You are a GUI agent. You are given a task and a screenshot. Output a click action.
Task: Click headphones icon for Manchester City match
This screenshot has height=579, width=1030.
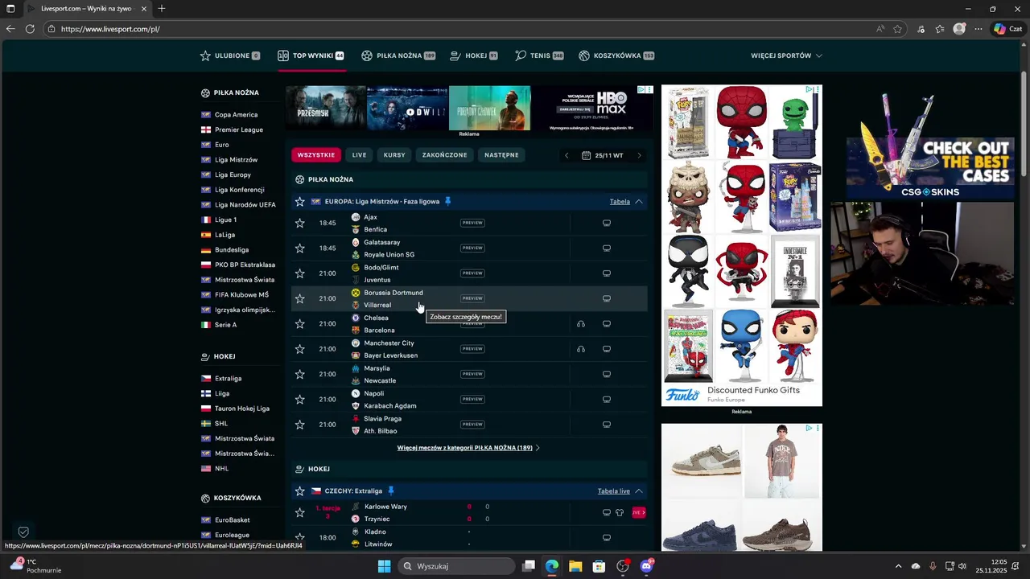[x=581, y=349]
